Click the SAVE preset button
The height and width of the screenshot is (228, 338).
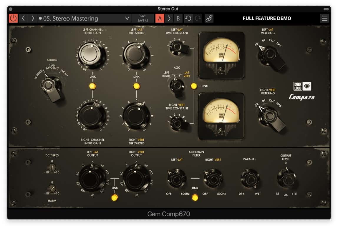point(143,16)
